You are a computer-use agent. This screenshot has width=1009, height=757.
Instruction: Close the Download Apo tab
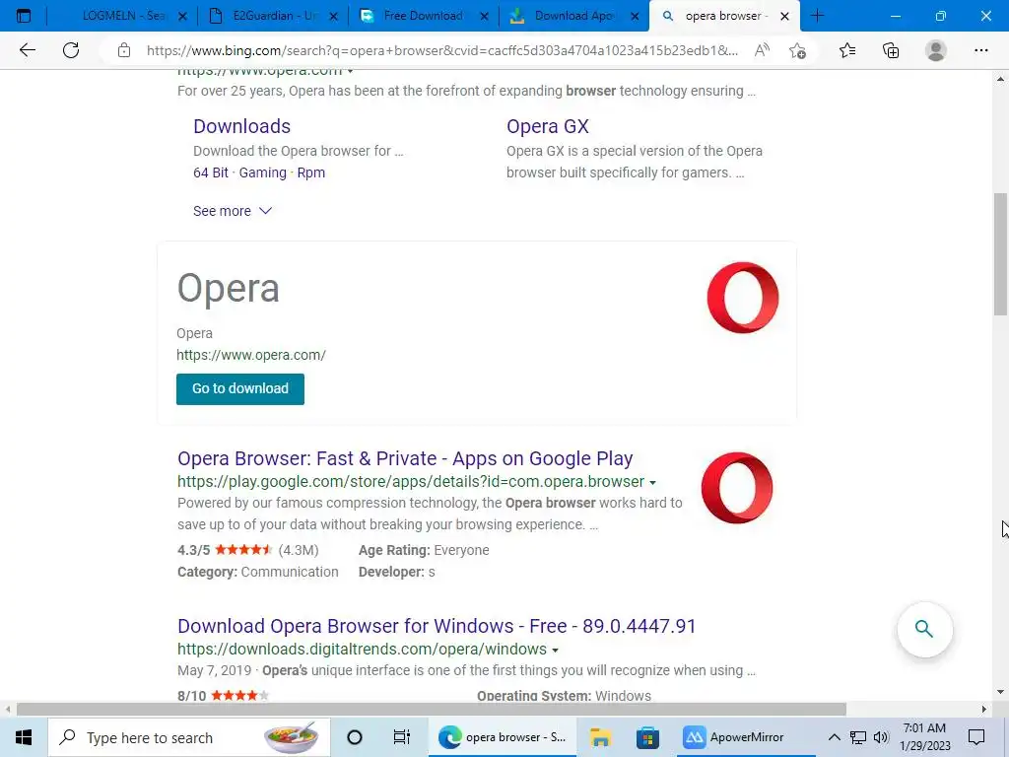tap(636, 16)
